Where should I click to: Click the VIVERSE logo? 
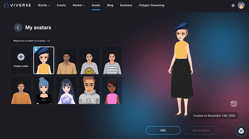click(18, 5)
